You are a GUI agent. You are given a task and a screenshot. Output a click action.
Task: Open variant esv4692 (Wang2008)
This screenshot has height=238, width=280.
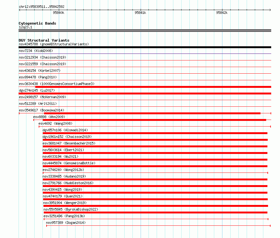pos(55,123)
